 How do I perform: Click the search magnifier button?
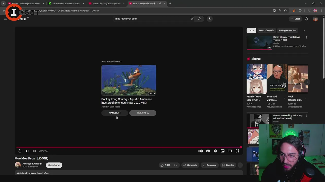coord(199,19)
